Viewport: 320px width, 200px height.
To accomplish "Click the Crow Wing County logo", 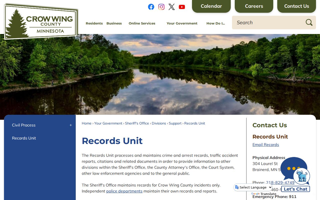I will 41,22.
